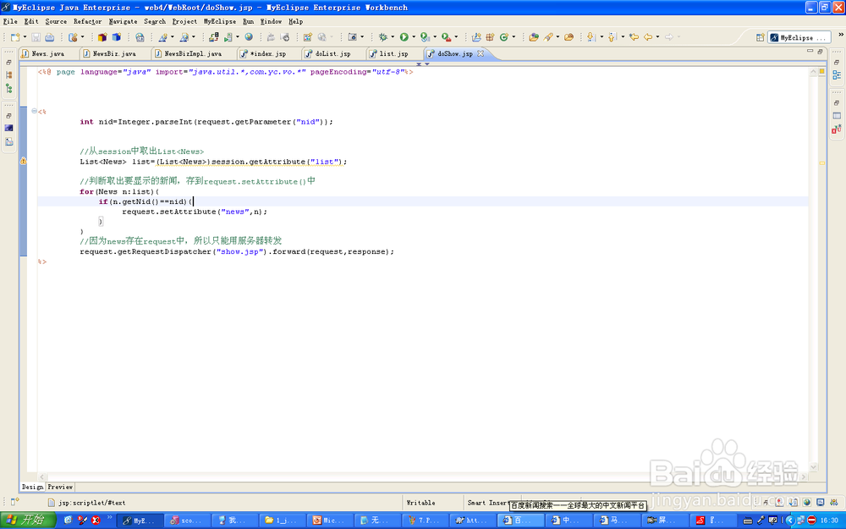Place cursor on the request.setAttribute("news",n) line
846x529 pixels.
tap(195, 212)
